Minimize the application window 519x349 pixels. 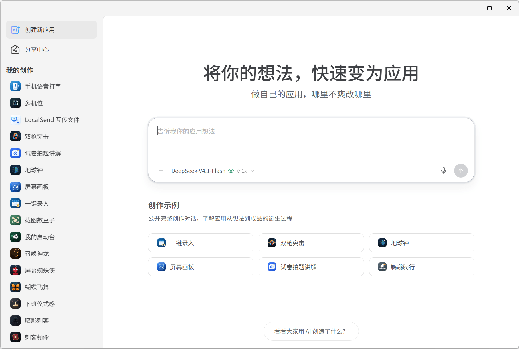click(x=470, y=8)
